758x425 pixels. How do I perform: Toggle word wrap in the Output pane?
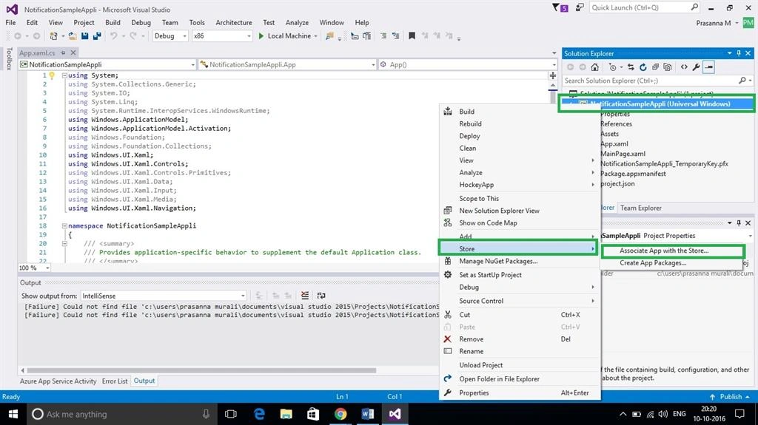pos(321,296)
